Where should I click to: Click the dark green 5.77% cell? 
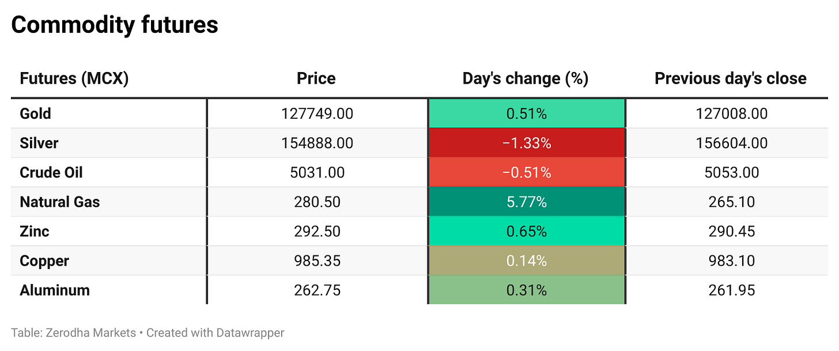[526, 202]
